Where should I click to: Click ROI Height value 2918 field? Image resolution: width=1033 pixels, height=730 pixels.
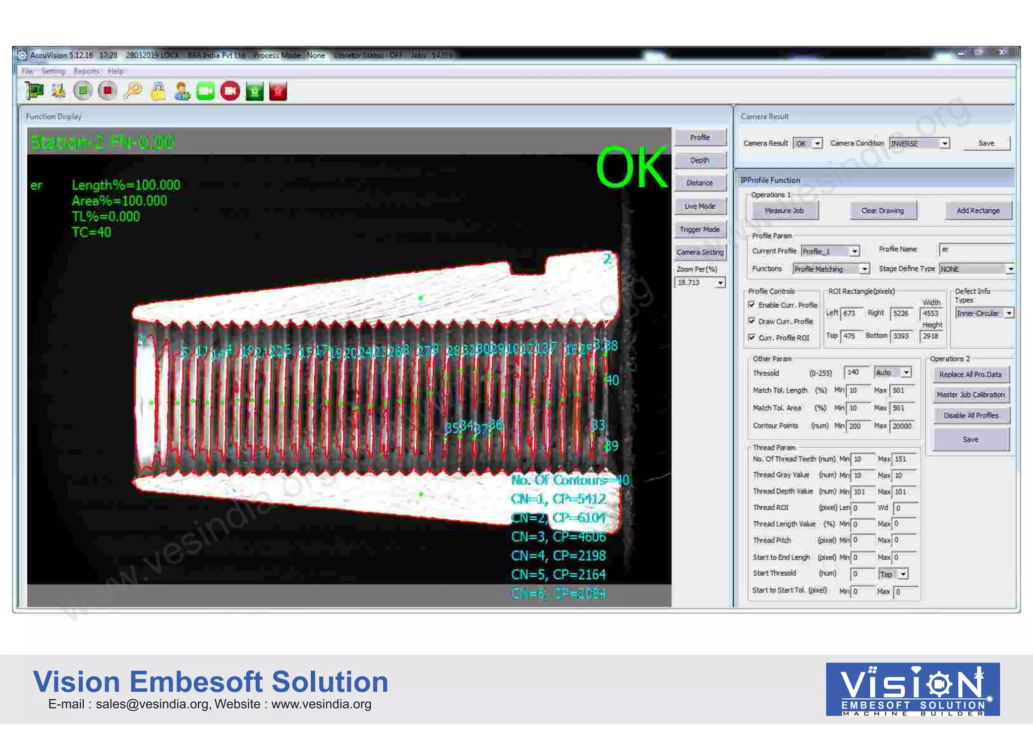tap(932, 336)
